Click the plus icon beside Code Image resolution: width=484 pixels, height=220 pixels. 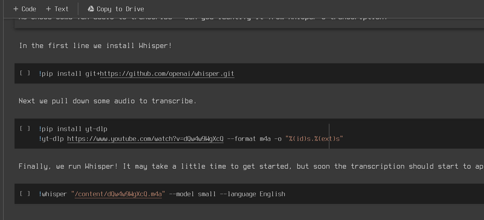[16, 9]
